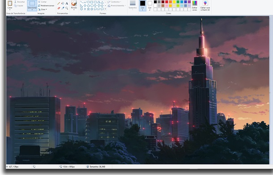Open the Tamanho line size dropdown
The image size is (273, 175).
click(132, 5)
